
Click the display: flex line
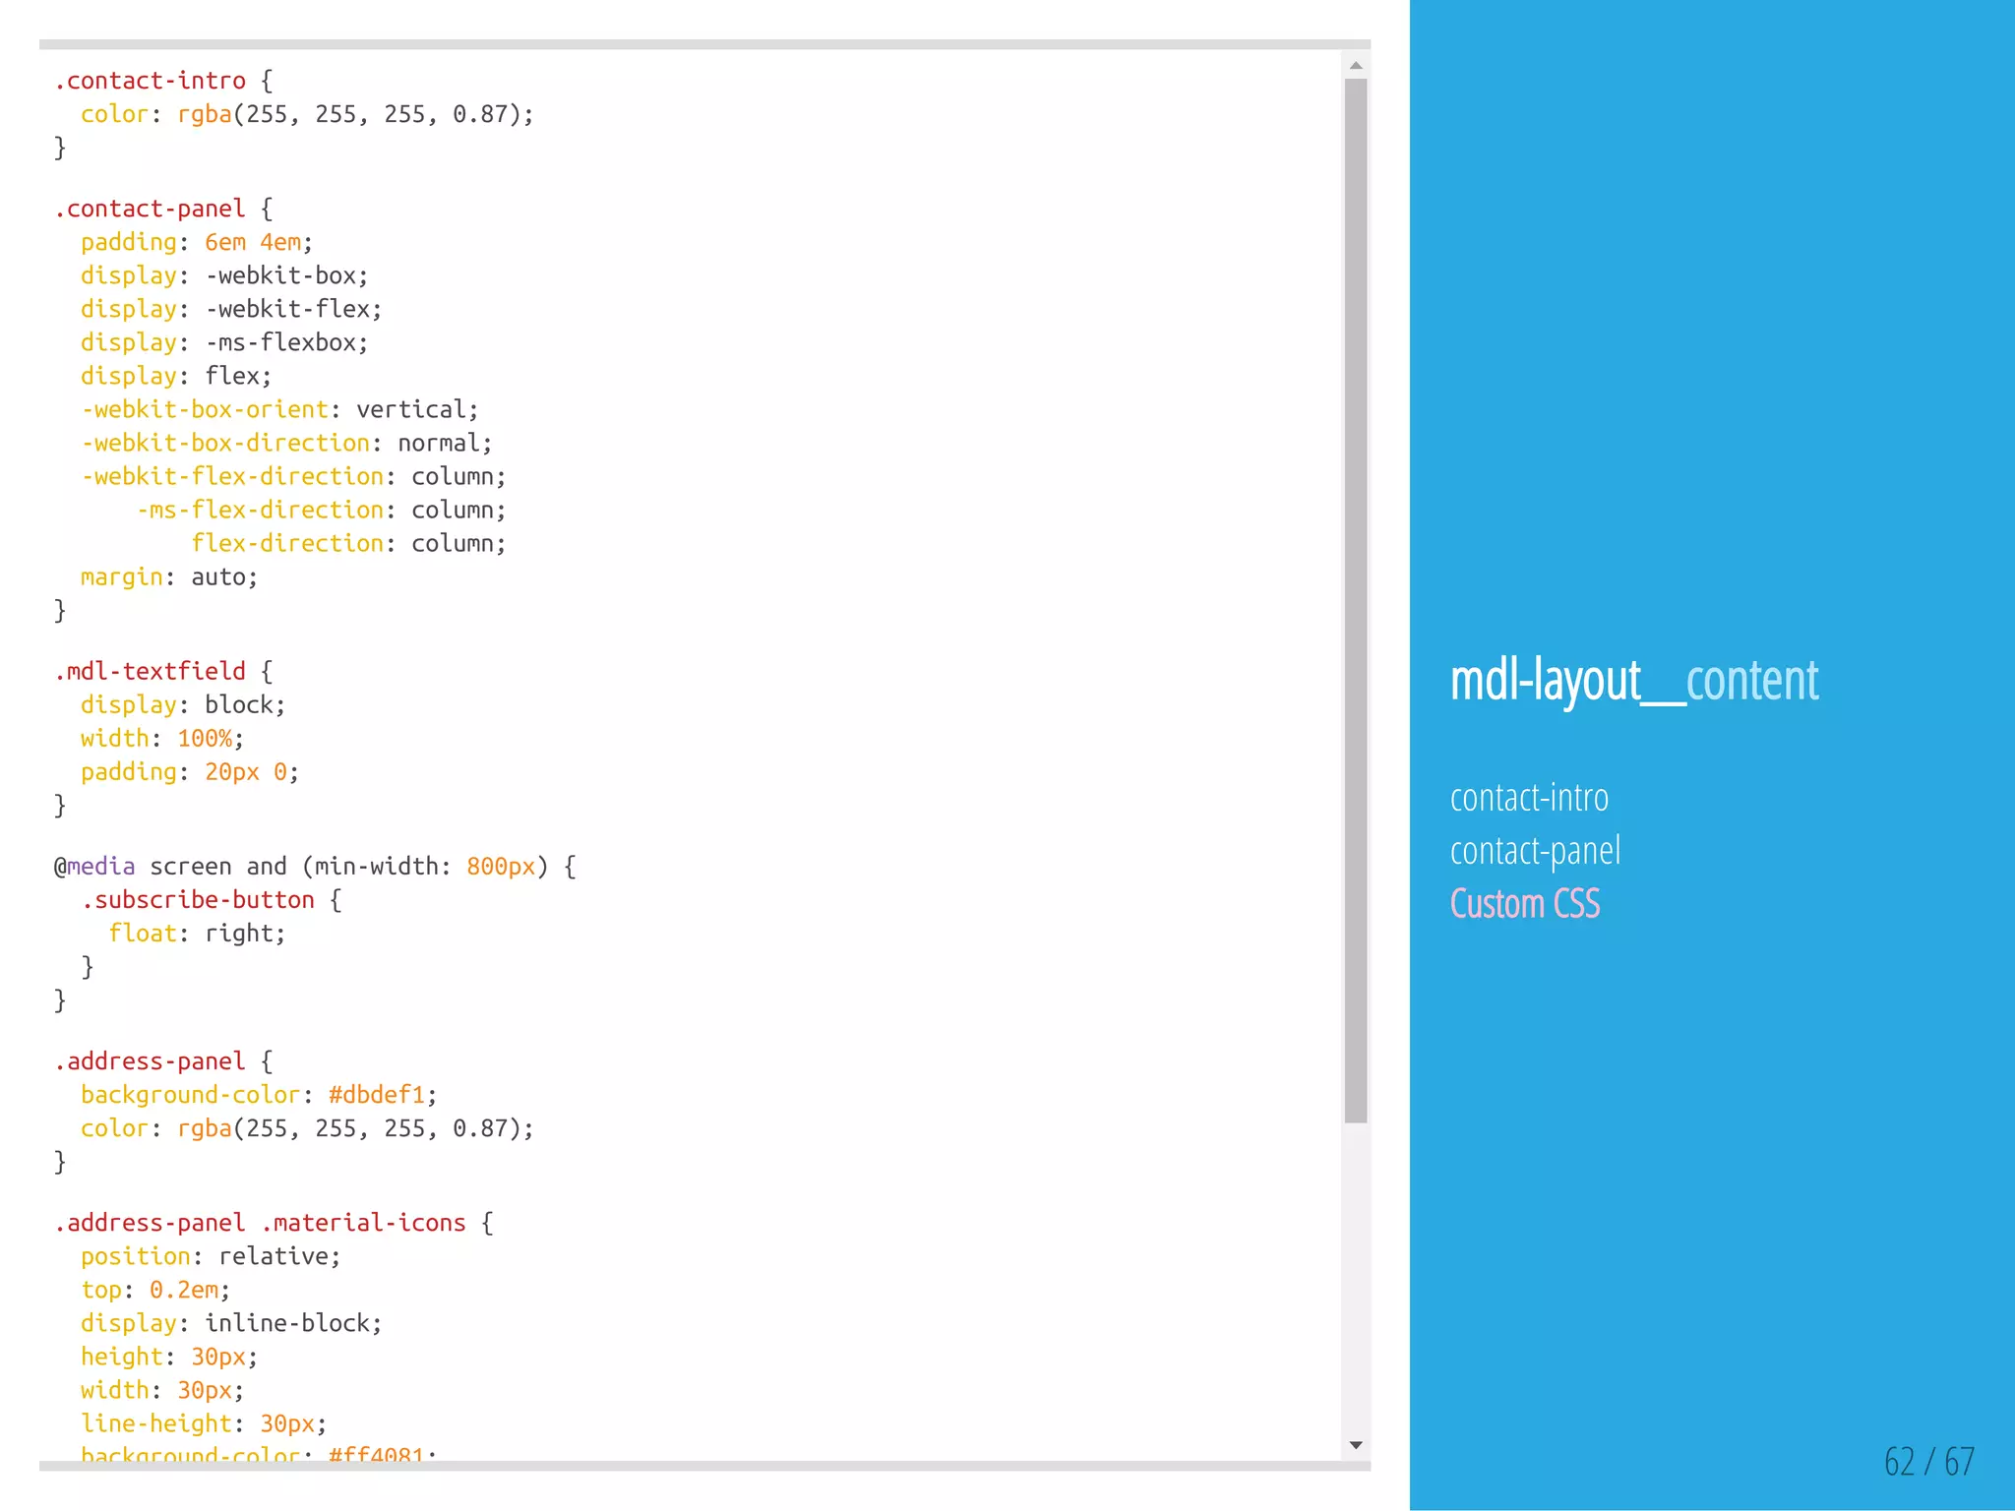click(176, 376)
